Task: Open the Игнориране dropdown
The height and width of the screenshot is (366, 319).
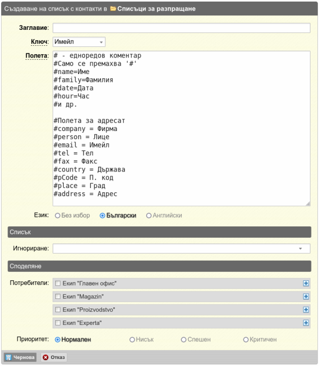Action: coord(181,249)
